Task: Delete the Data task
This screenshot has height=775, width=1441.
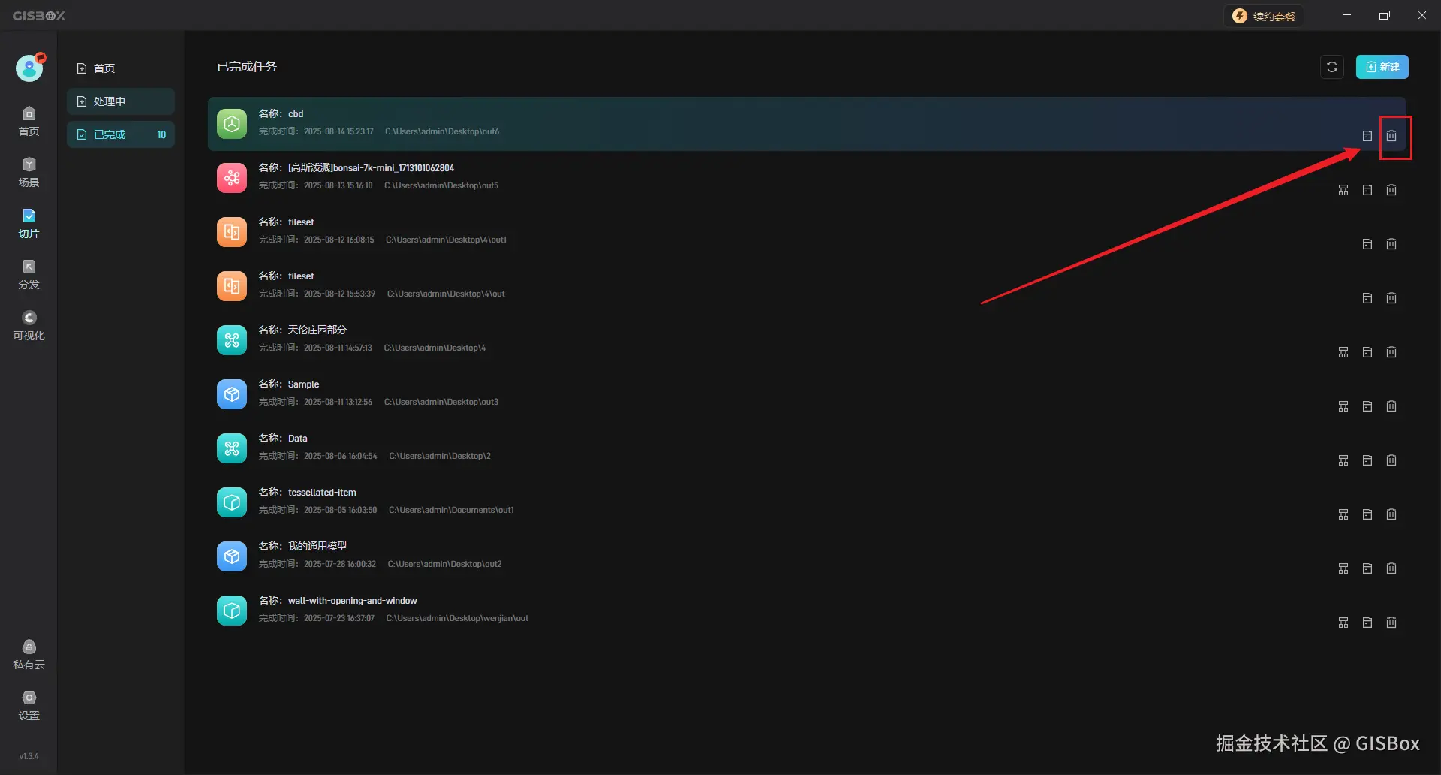Action: click(x=1391, y=460)
